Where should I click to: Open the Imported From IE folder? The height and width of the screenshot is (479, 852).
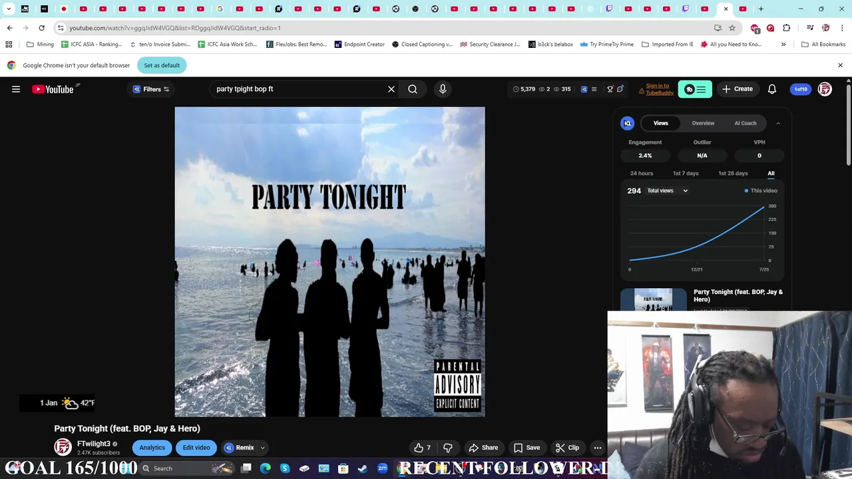coord(668,45)
